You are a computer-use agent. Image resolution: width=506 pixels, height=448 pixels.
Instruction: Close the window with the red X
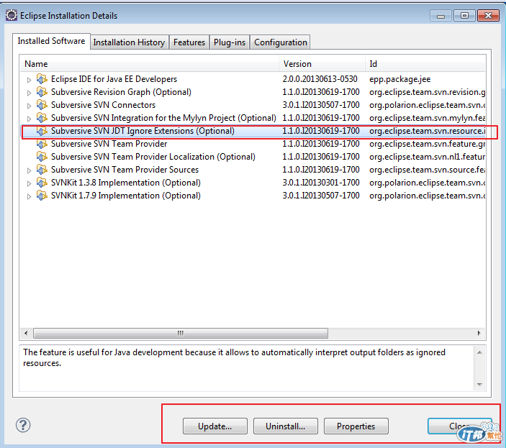(488, 16)
